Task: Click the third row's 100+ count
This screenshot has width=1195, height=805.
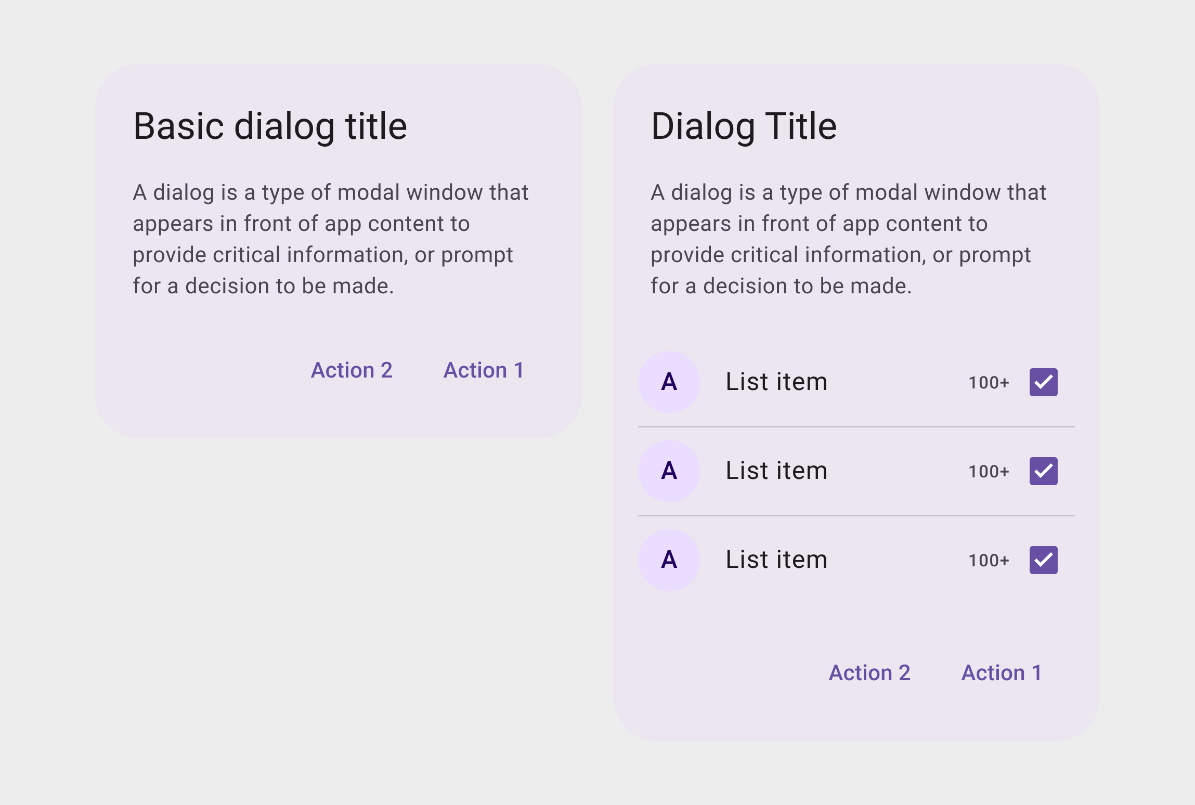Action: tap(989, 561)
